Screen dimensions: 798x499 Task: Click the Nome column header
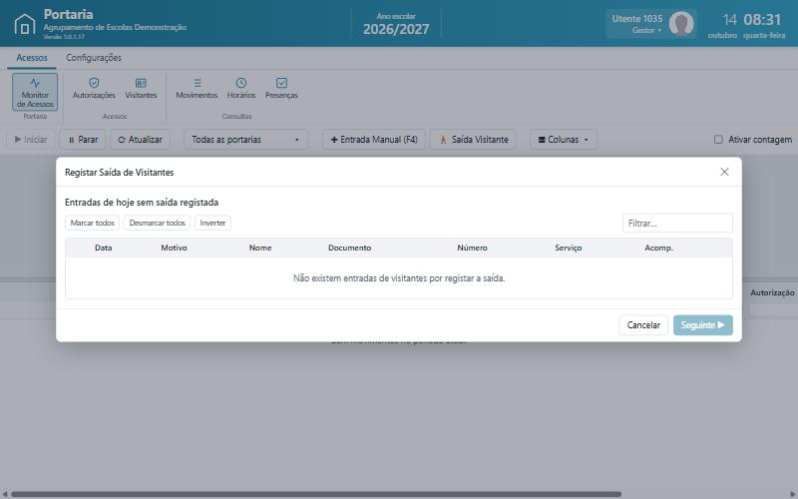(260, 248)
